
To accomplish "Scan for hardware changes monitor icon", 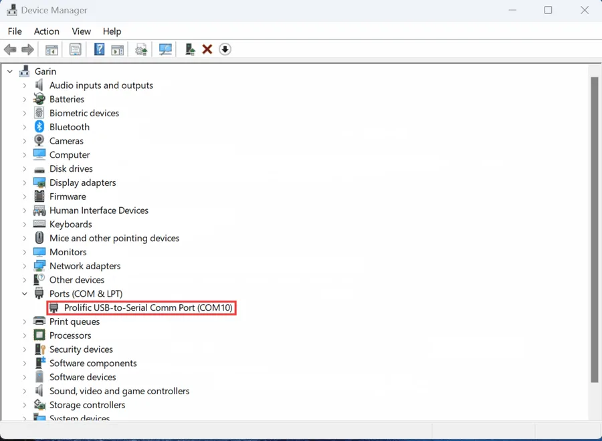I will (x=165, y=49).
